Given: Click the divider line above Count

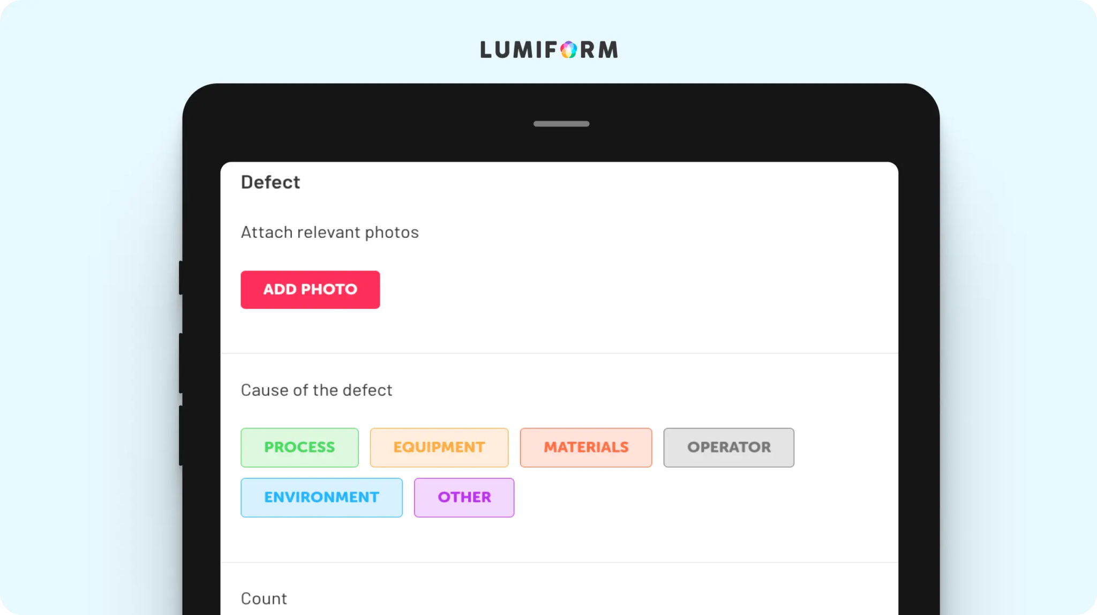Looking at the screenshot, I should (x=559, y=562).
